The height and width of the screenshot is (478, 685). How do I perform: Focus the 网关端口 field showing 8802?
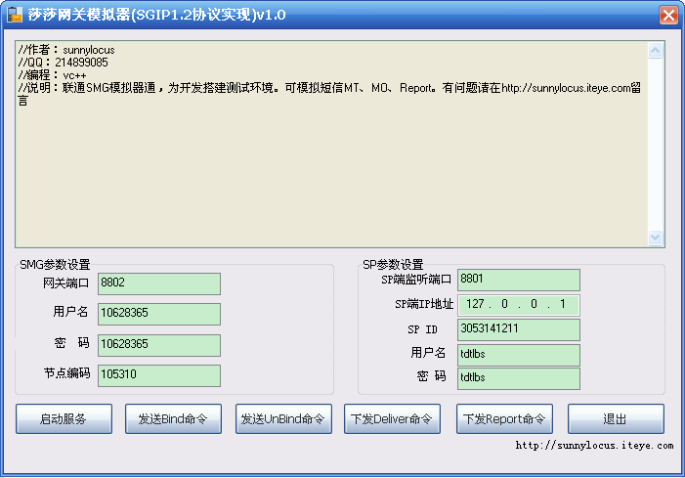159,283
